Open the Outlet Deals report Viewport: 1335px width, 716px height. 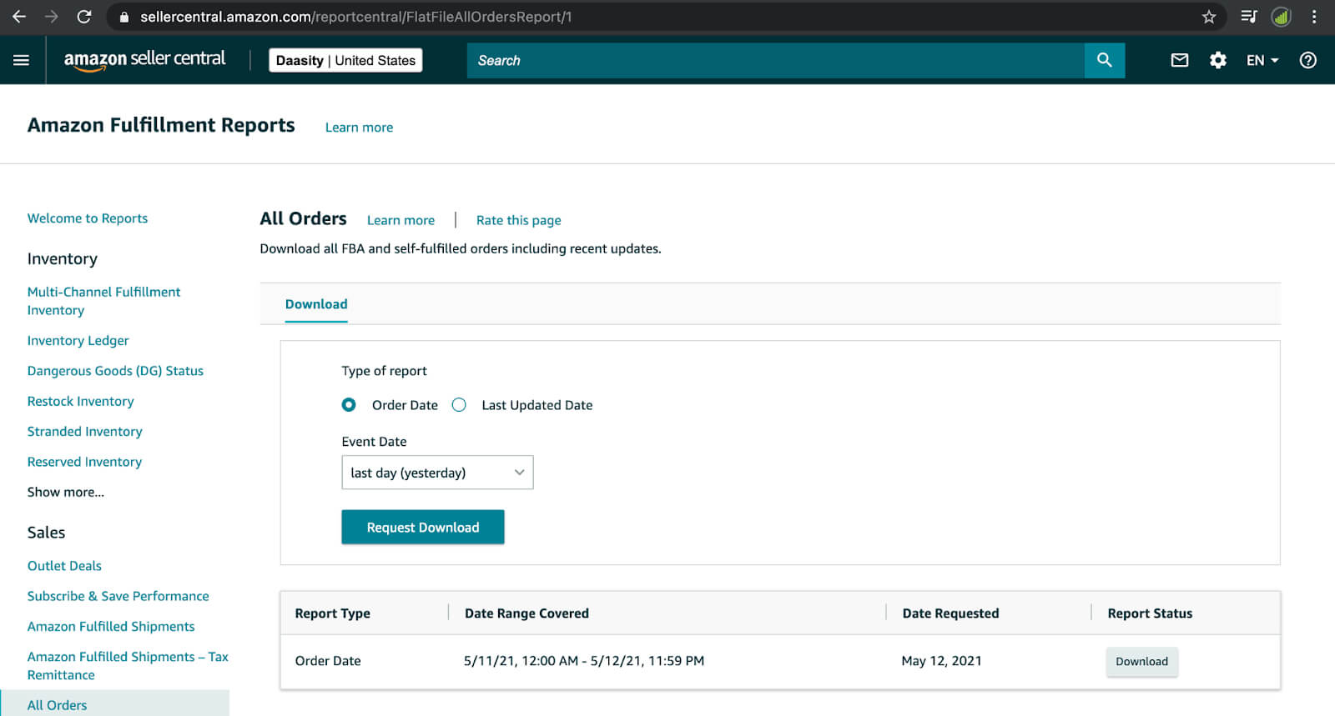(64, 566)
